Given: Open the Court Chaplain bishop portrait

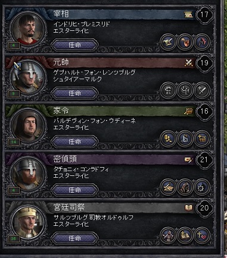Looking at the screenshot, I should (27, 222).
